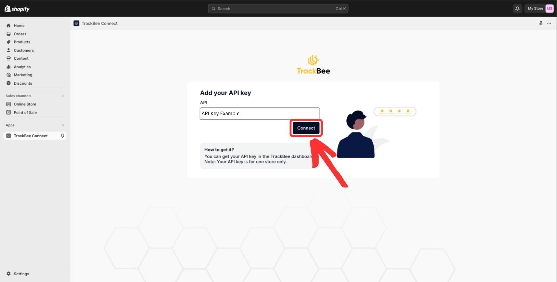Click the Point of Sale icon
Screen dimensions: 557x282
tap(8, 112)
